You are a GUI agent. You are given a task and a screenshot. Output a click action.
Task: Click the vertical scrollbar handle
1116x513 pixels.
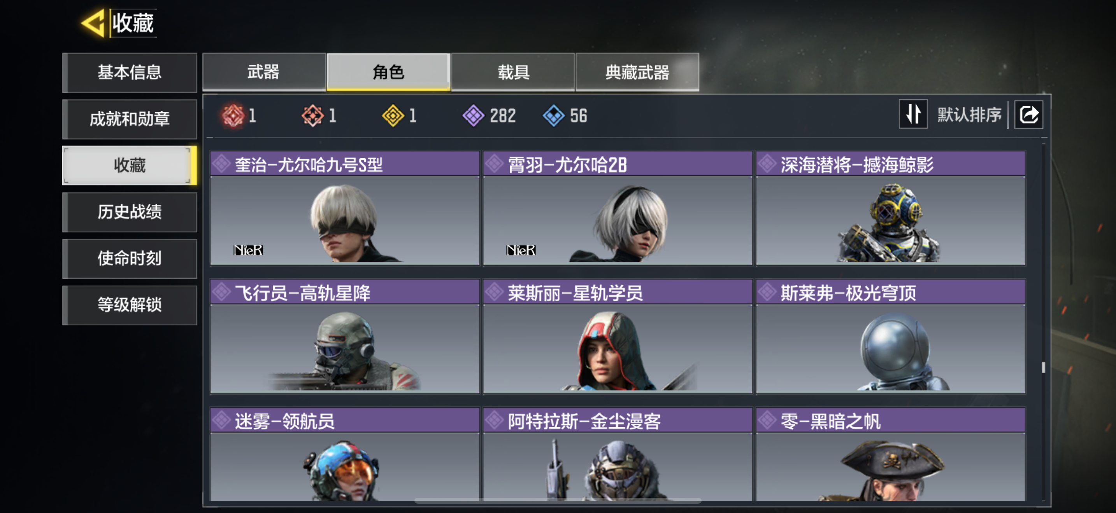tap(1043, 367)
